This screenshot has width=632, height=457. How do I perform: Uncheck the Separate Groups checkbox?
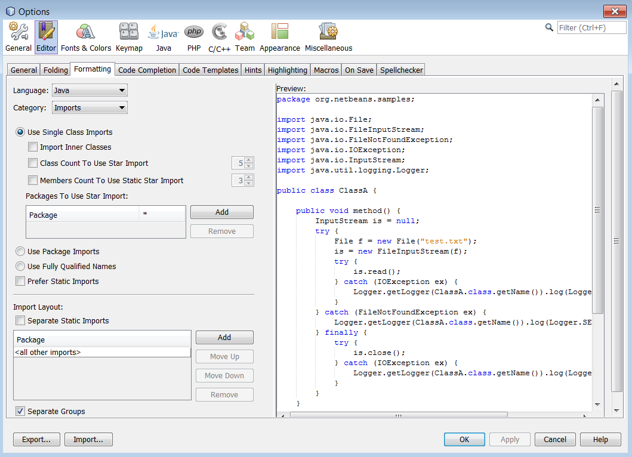tap(20, 411)
